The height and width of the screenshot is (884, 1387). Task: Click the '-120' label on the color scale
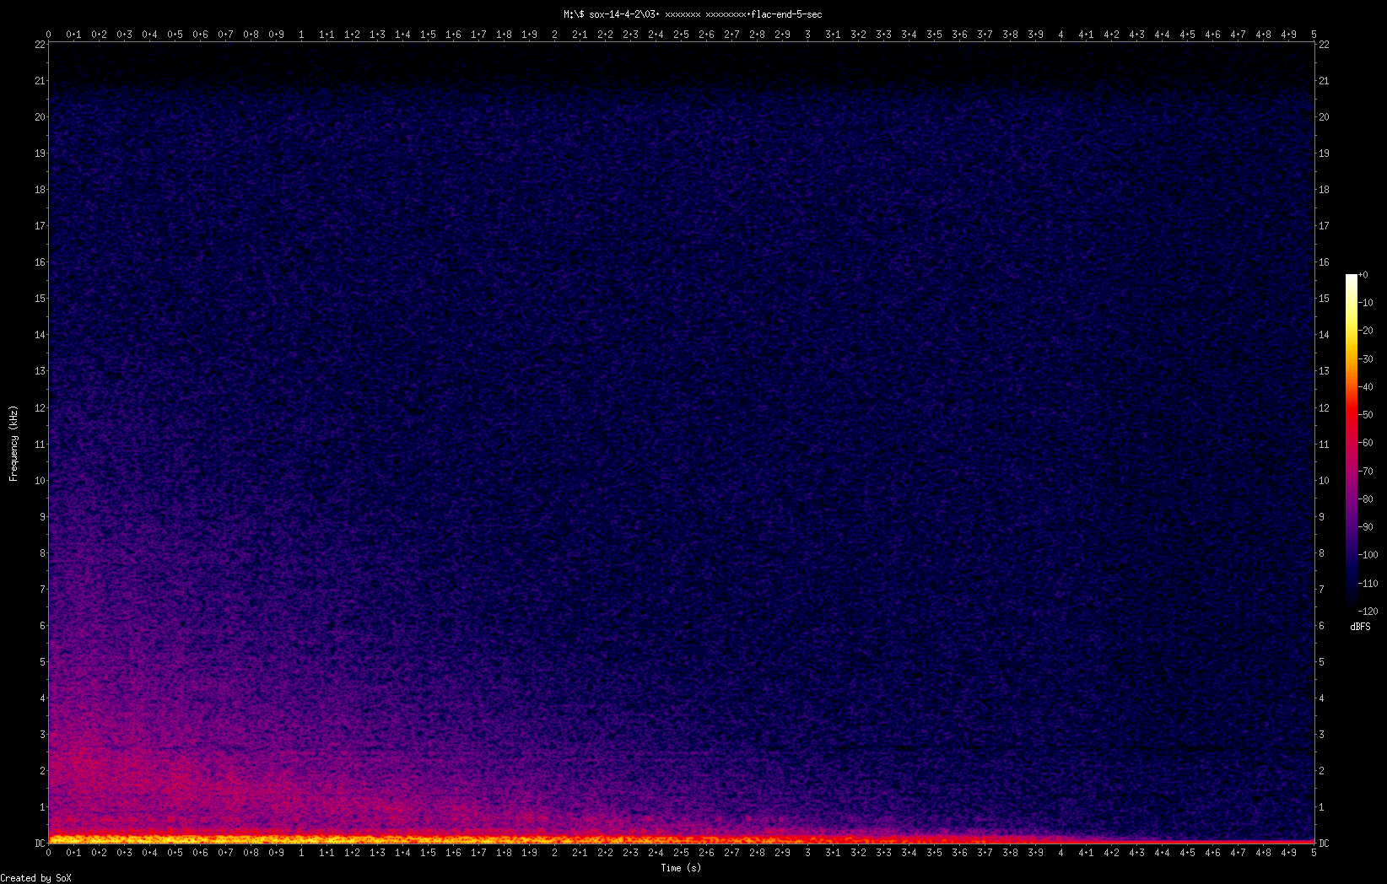click(x=1369, y=612)
